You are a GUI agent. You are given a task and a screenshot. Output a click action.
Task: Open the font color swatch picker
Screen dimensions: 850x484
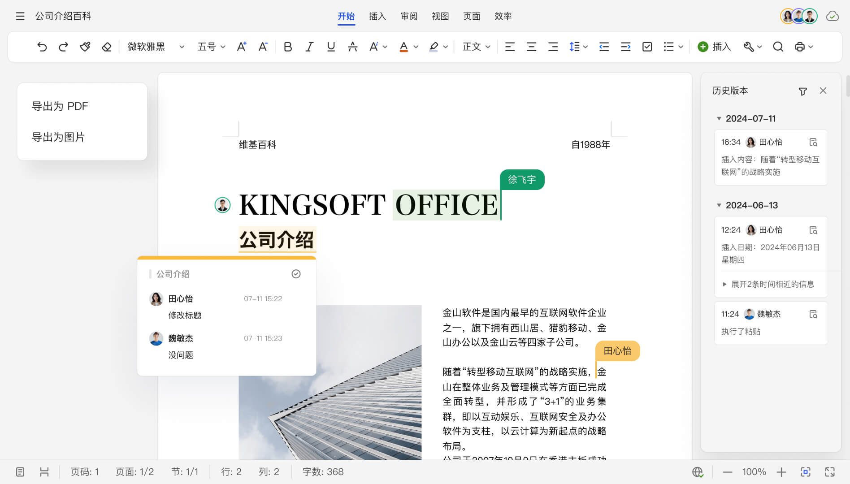415,46
